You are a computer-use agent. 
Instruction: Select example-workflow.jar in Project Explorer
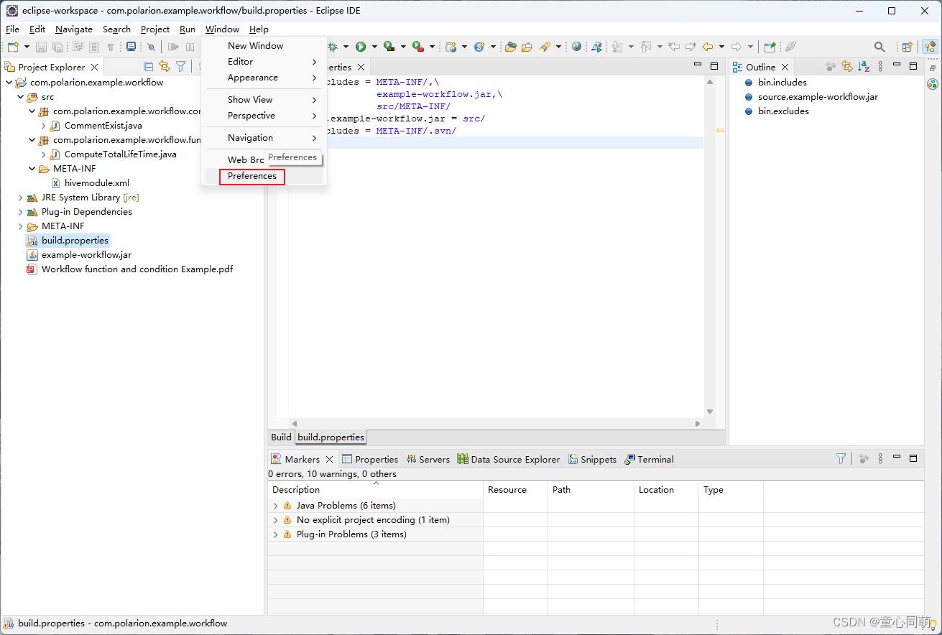(79, 255)
